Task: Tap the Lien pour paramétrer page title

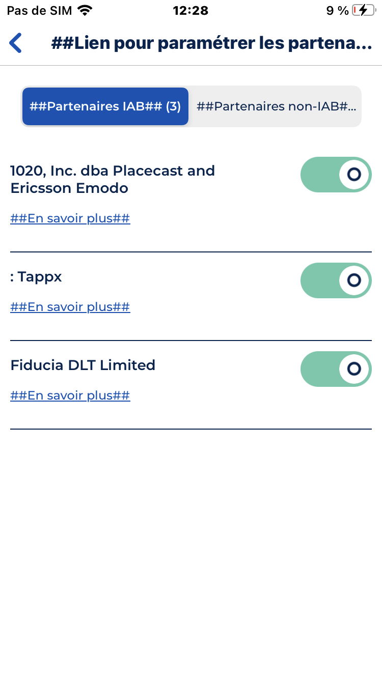Action: [211, 43]
